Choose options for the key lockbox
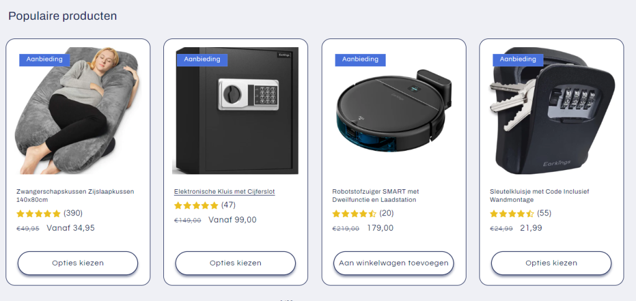 click(x=552, y=263)
